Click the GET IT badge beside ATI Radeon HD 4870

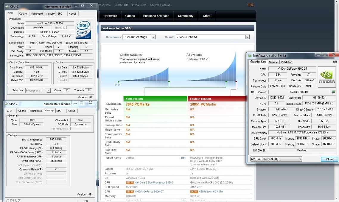[x=194, y=192]
